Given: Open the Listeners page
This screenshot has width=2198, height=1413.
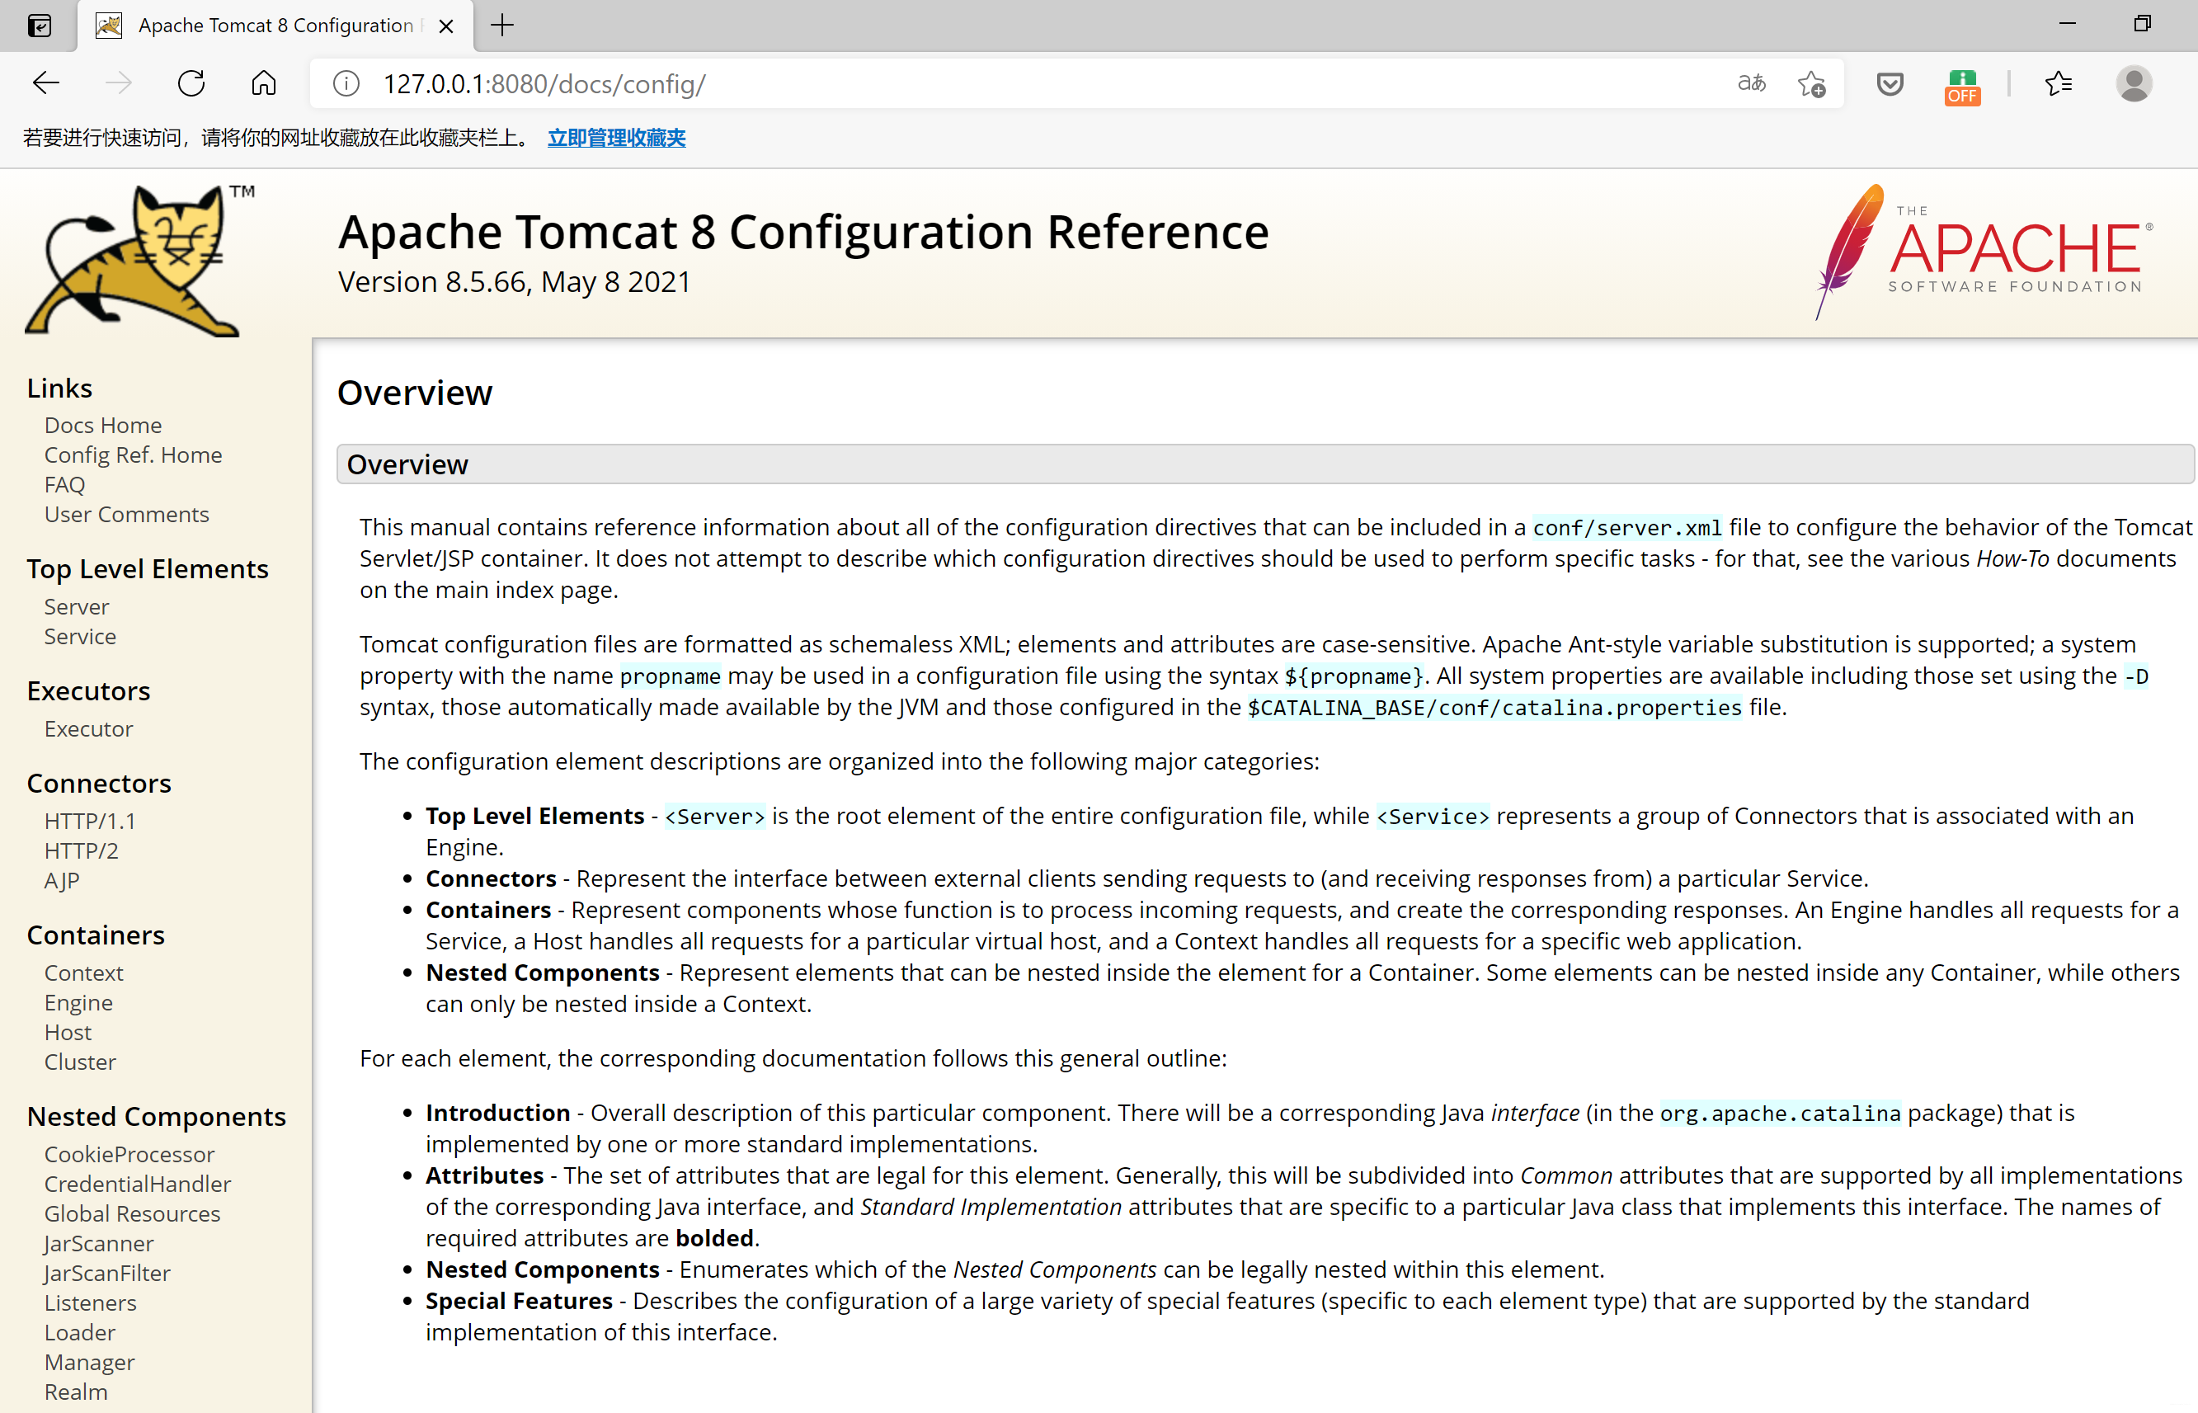Looking at the screenshot, I should click(90, 1303).
